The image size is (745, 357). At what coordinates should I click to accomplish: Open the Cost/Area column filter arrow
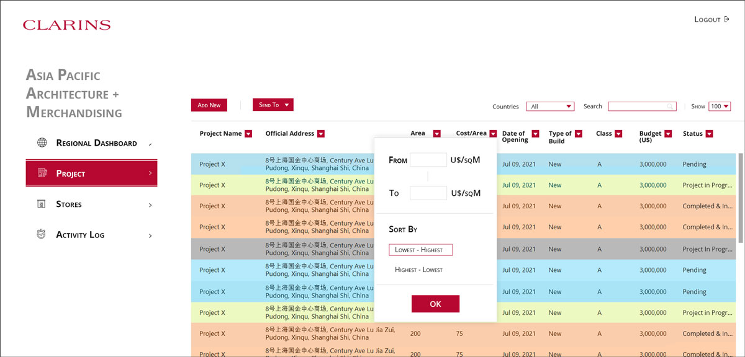pyautogui.click(x=493, y=134)
